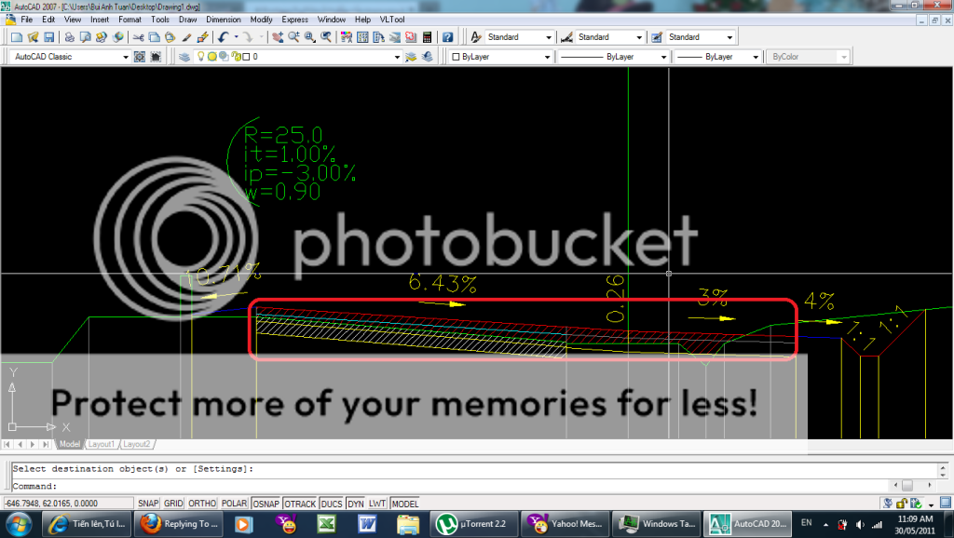Open the Insert menu

pos(99,20)
